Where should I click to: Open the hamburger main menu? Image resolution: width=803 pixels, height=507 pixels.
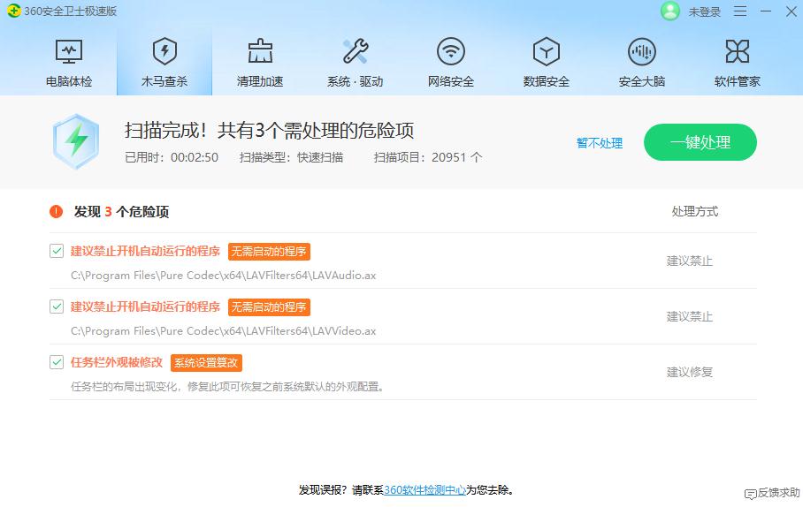(740, 11)
